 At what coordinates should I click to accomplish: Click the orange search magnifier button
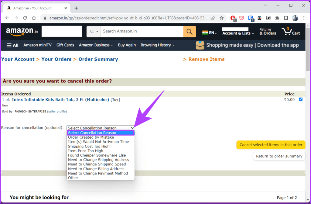(190, 31)
